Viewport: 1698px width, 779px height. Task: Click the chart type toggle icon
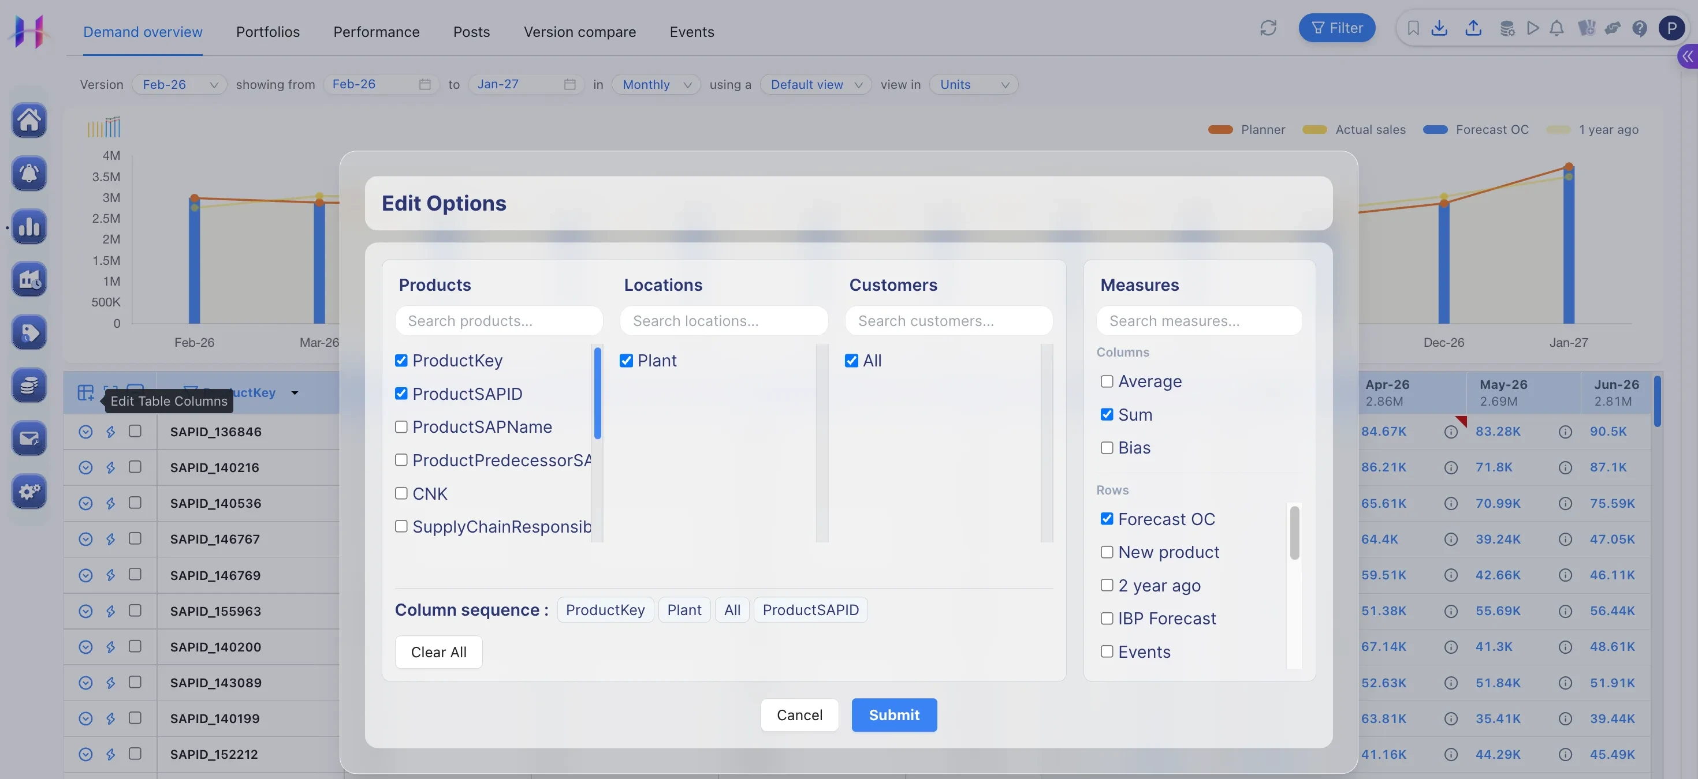click(104, 127)
